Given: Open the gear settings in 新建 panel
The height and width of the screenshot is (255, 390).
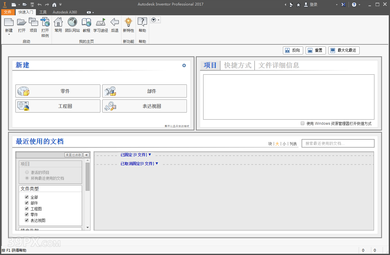Looking at the screenshot, I should point(184,65).
